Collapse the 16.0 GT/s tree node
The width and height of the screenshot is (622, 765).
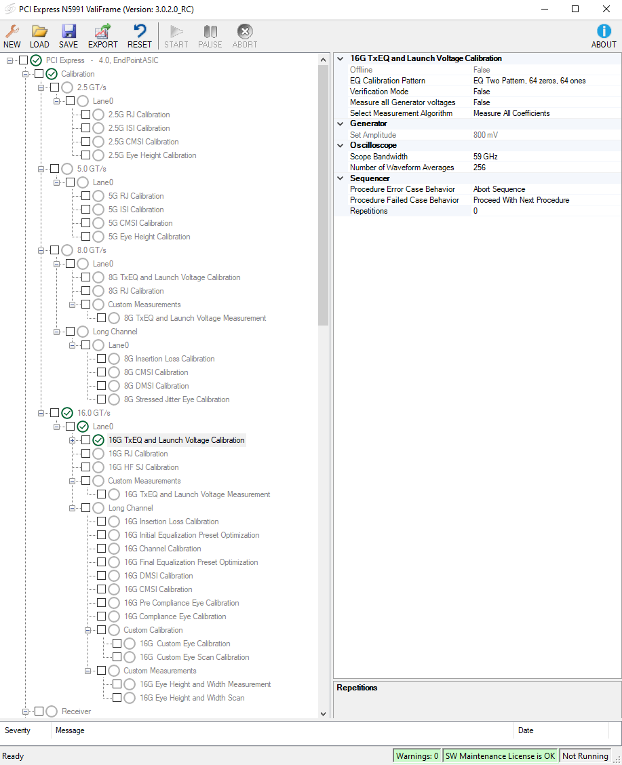41,413
